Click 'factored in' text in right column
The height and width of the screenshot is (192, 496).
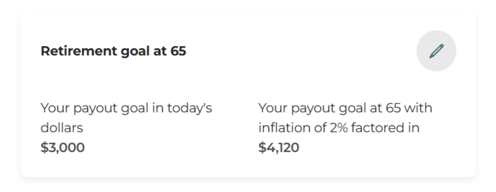[385, 128]
